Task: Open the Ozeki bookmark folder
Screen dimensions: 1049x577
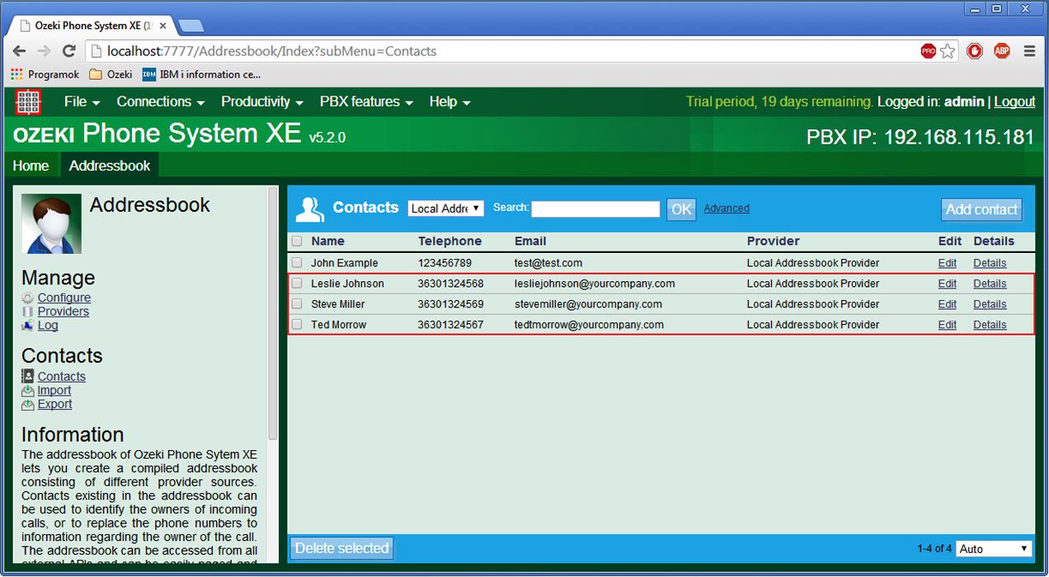Action: [x=111, y=74]
